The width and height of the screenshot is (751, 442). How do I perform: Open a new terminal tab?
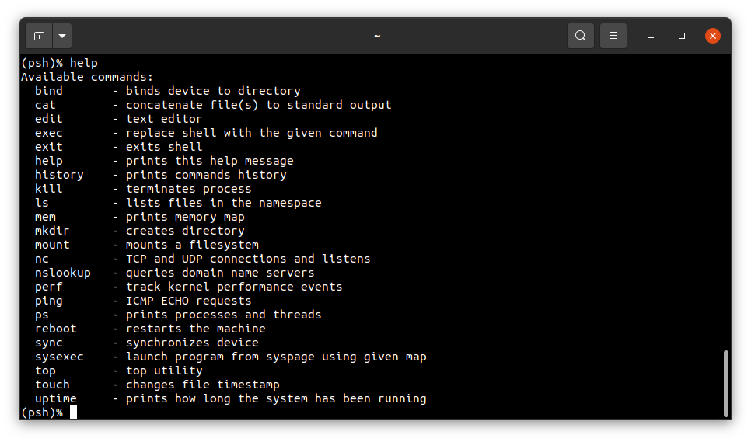point(39,36)
